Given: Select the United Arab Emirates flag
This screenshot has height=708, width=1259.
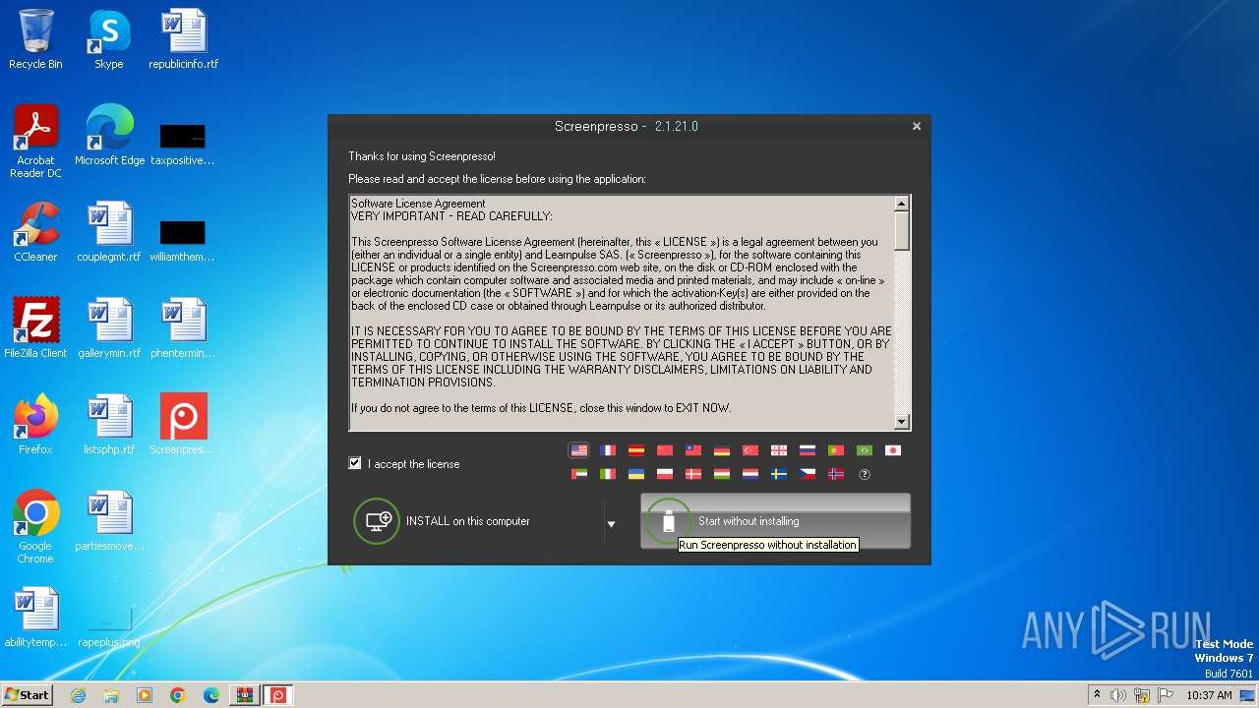Looking at the screenshot, I should tap(579, 474).
